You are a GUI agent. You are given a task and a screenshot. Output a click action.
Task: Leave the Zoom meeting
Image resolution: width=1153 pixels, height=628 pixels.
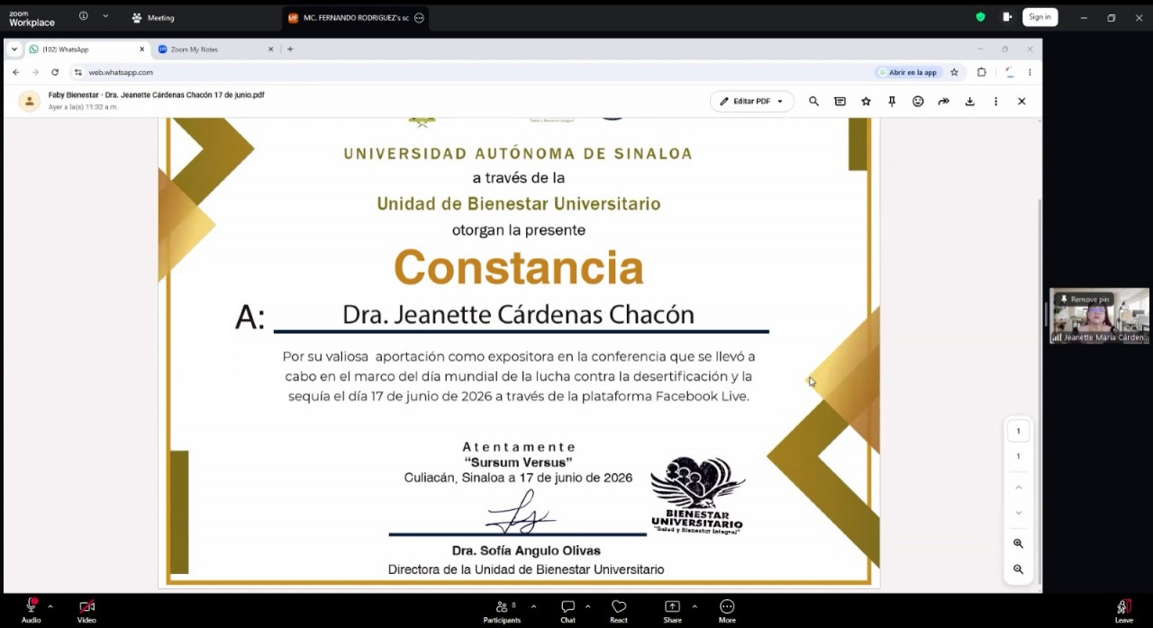1123,610
